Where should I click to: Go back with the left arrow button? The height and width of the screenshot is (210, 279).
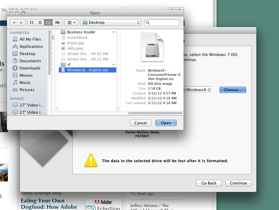click(14, 23)
